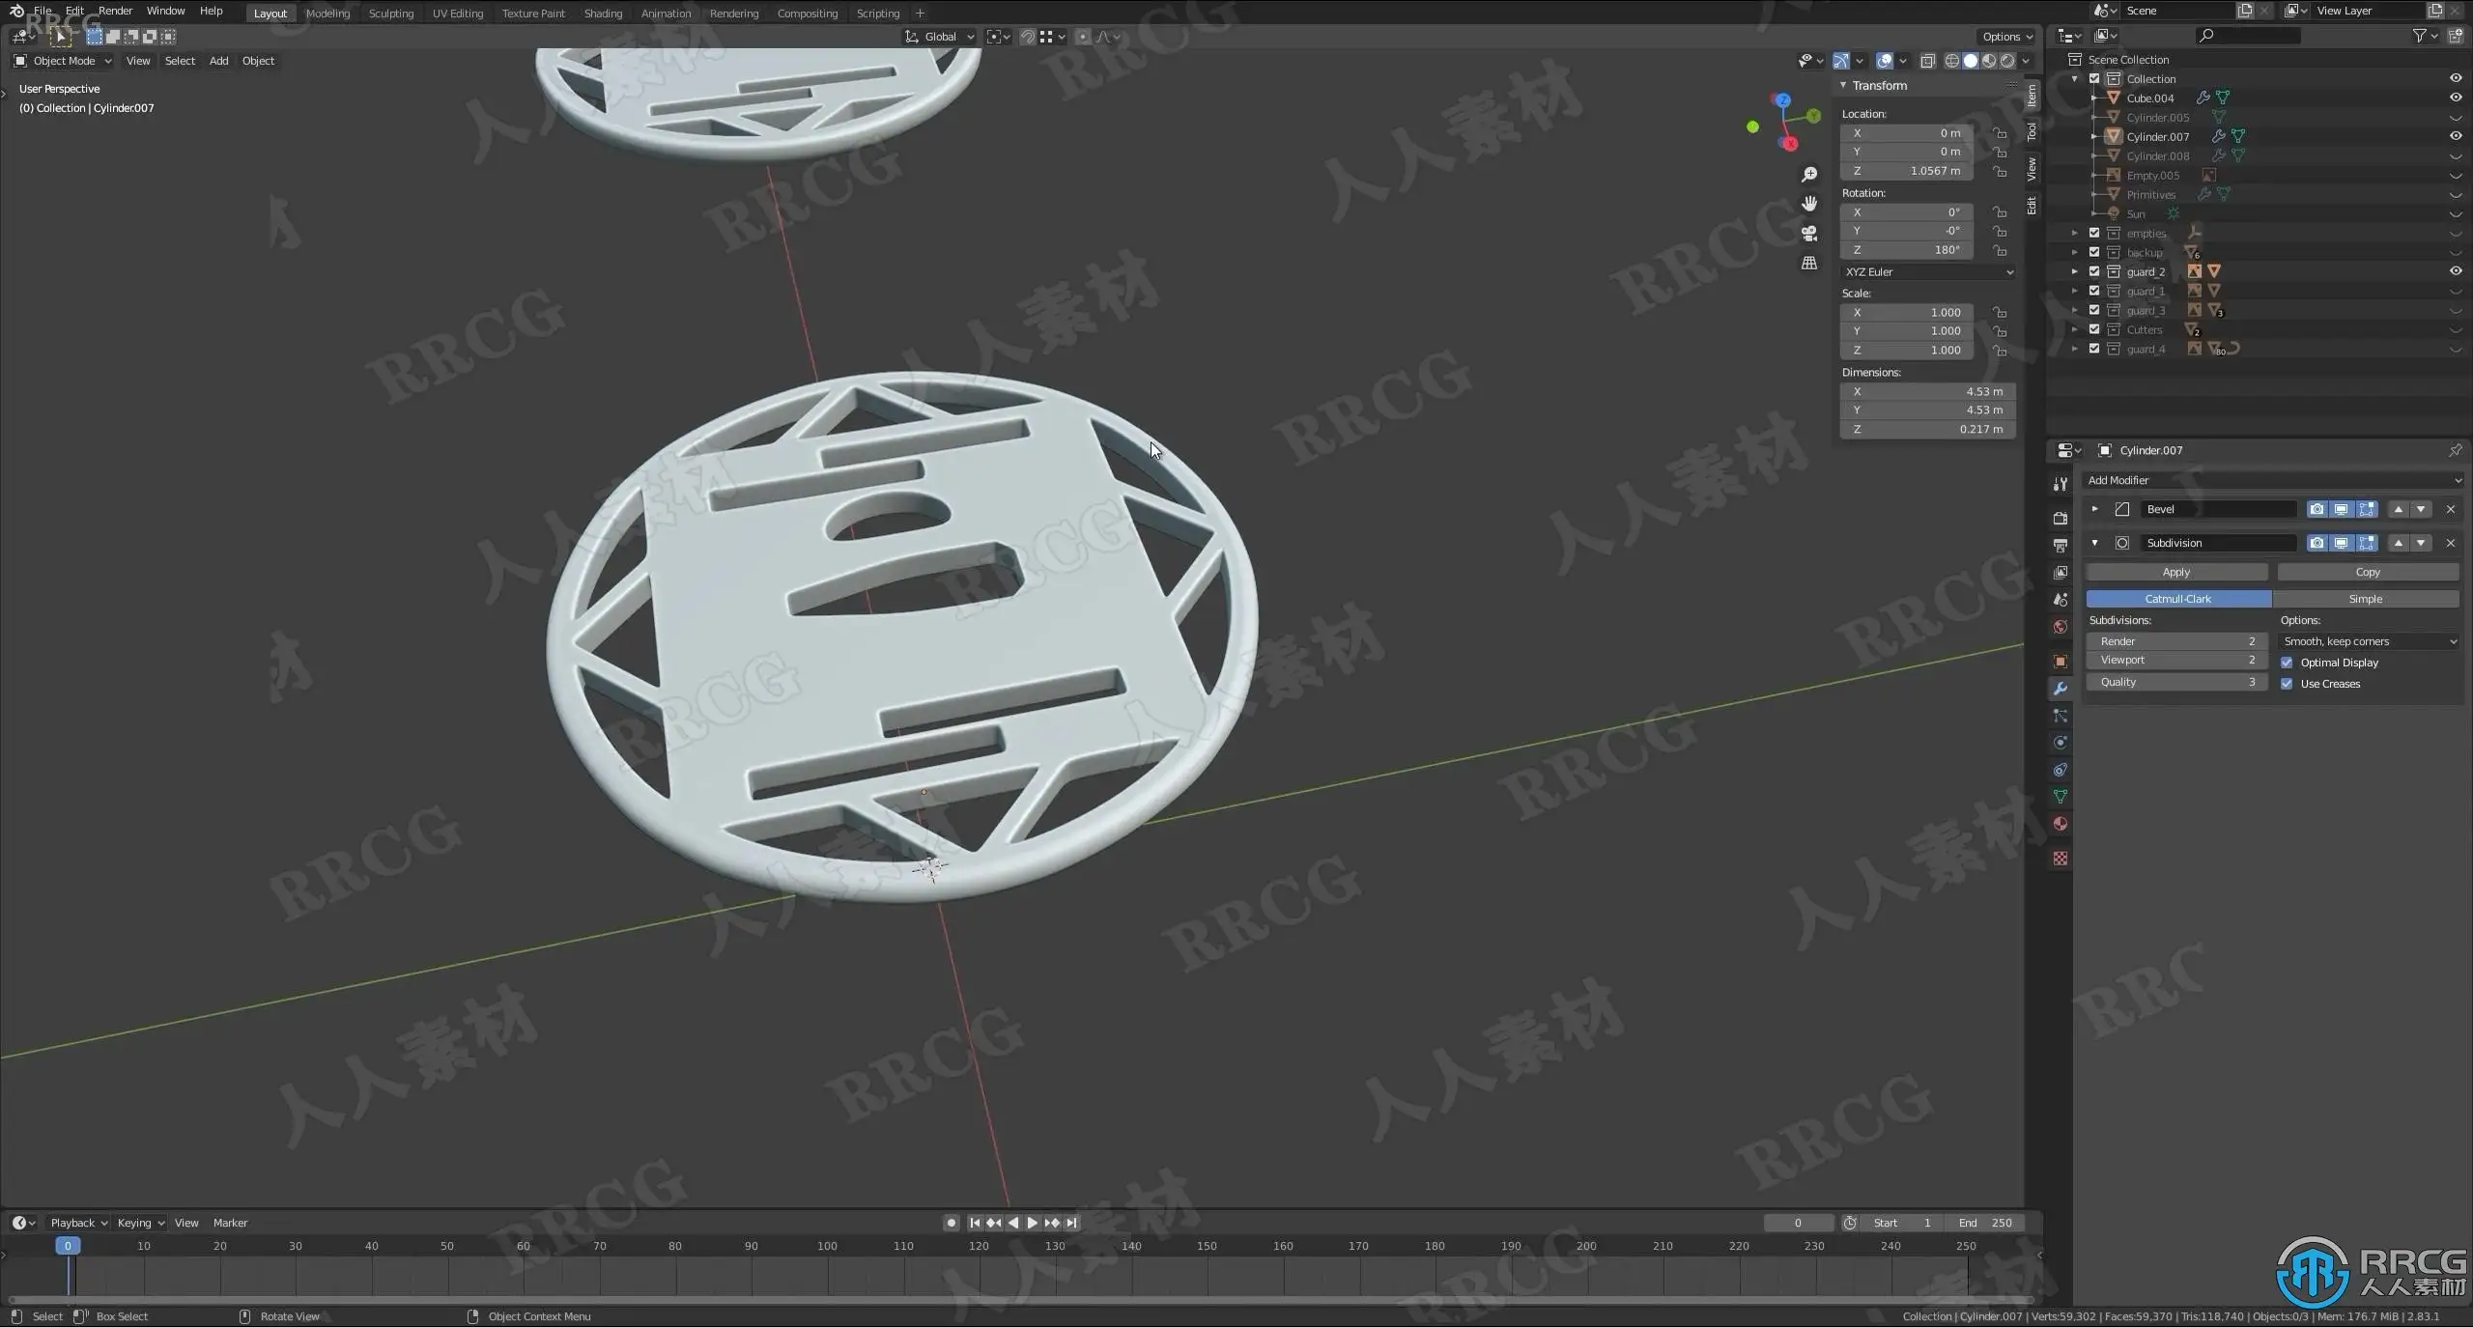Toggle camera view gizmo icon
Image resolution: width=2473 pixels, height=1327 pixels.
(x=1809, y=234)
